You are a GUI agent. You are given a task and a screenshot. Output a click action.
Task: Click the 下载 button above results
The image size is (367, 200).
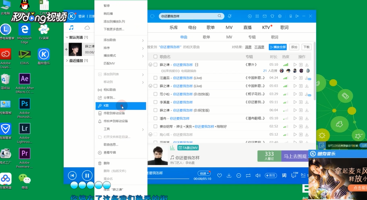306,47
